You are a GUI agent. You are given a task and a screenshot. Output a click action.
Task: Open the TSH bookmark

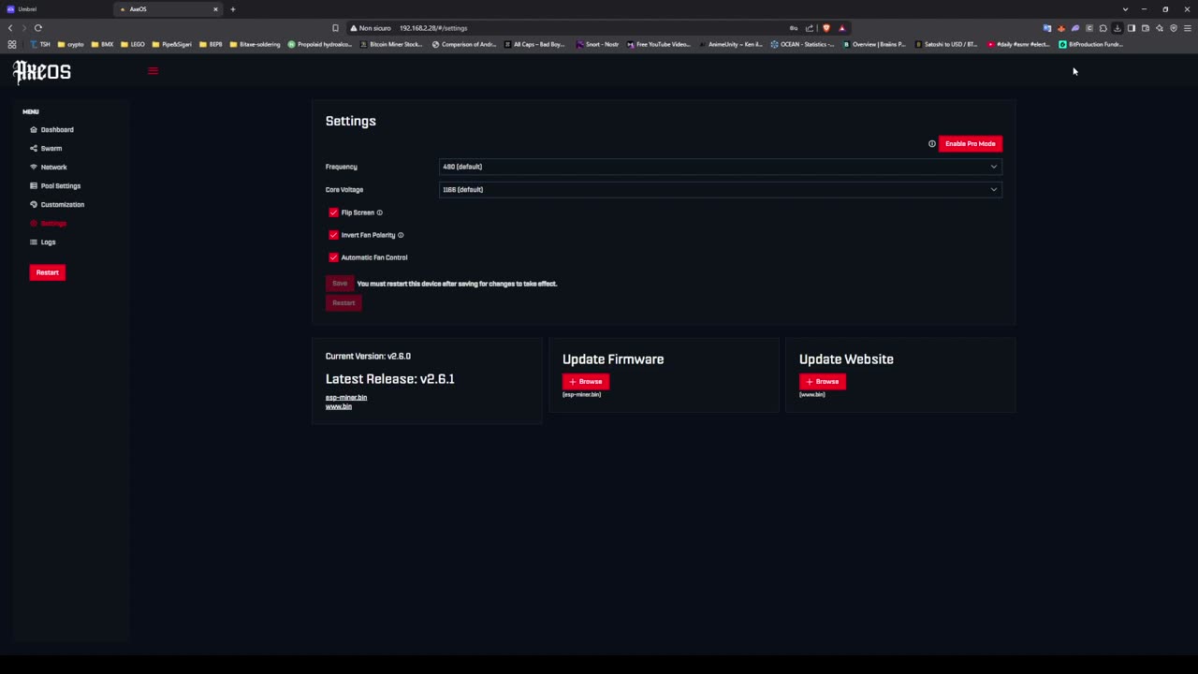pos(40,44)
